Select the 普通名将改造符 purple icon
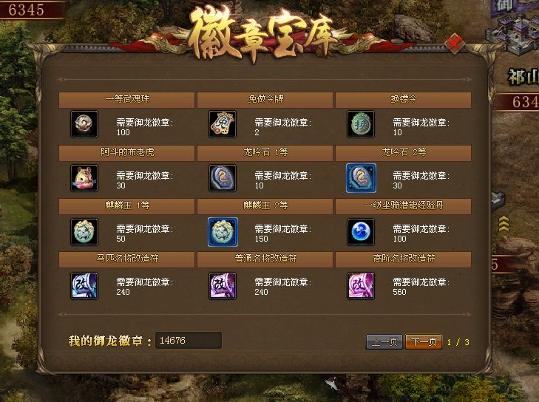 point(223,286)
